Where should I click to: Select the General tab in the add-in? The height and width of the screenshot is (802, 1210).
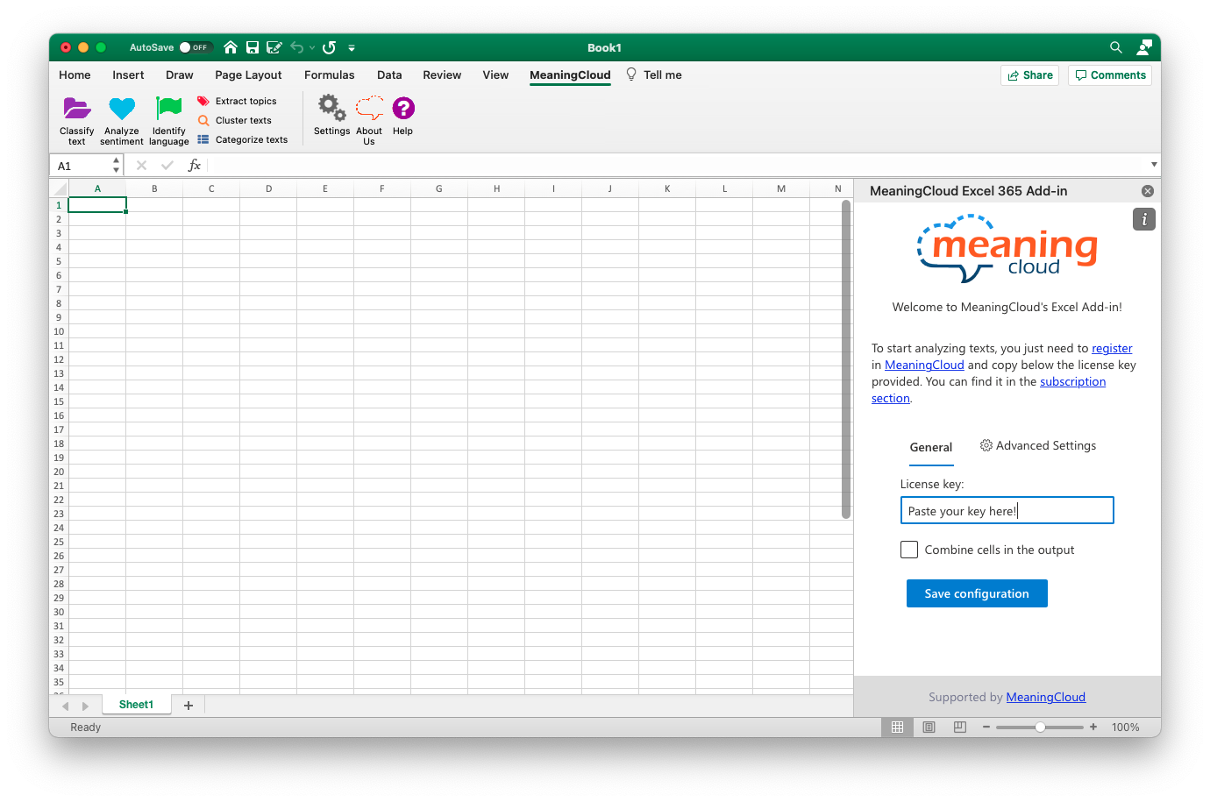[931, 447]
